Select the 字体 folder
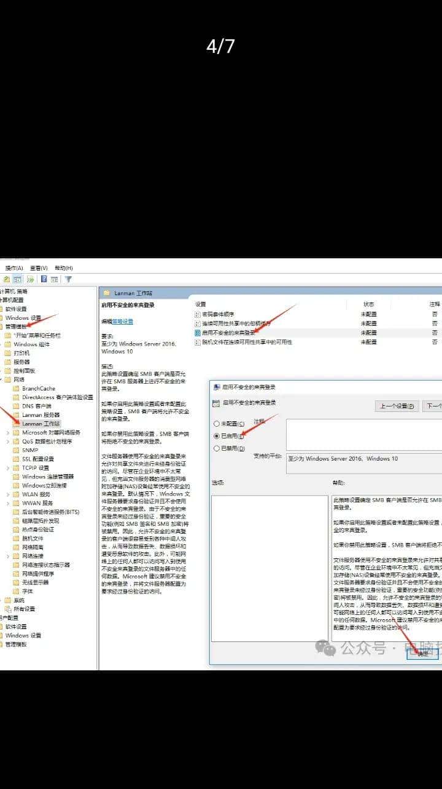This screenshot has height=789, width=442. [28, 591]
